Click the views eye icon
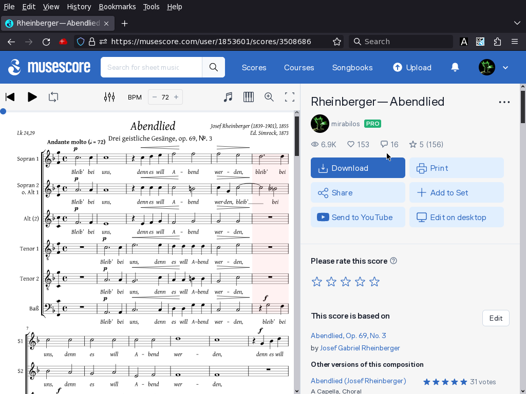The image size is (526, 394). point(315,144)
